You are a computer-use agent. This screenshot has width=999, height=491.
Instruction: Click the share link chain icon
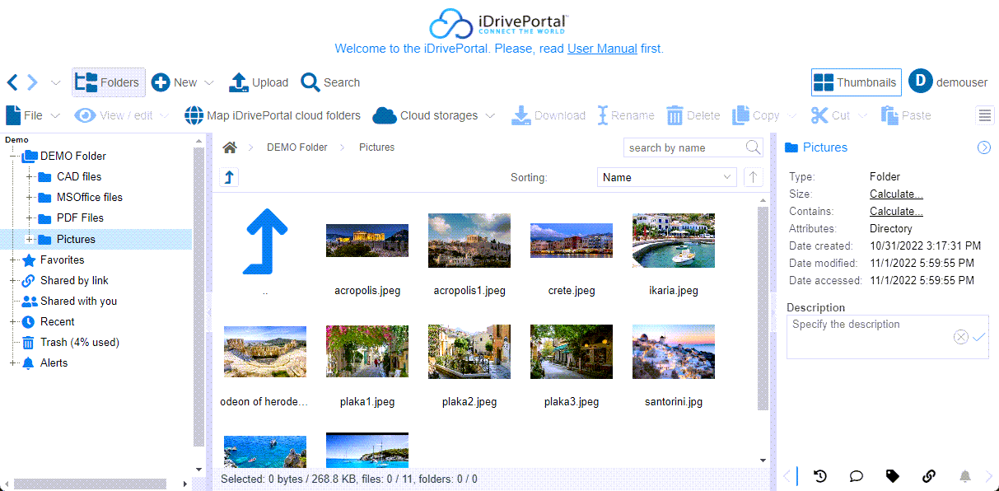click(928, 476)
